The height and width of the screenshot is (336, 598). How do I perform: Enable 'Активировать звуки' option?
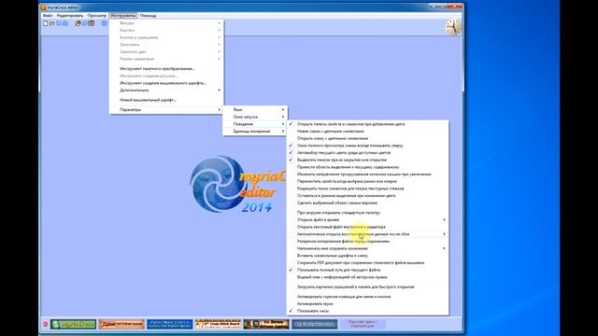pyautogui.click(x=367, y=303)
